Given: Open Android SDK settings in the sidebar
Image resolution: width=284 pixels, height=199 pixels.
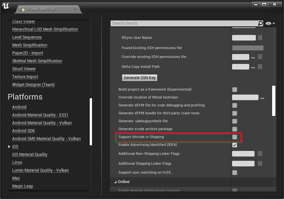Looking at the screenshot, I should [24, 131].
